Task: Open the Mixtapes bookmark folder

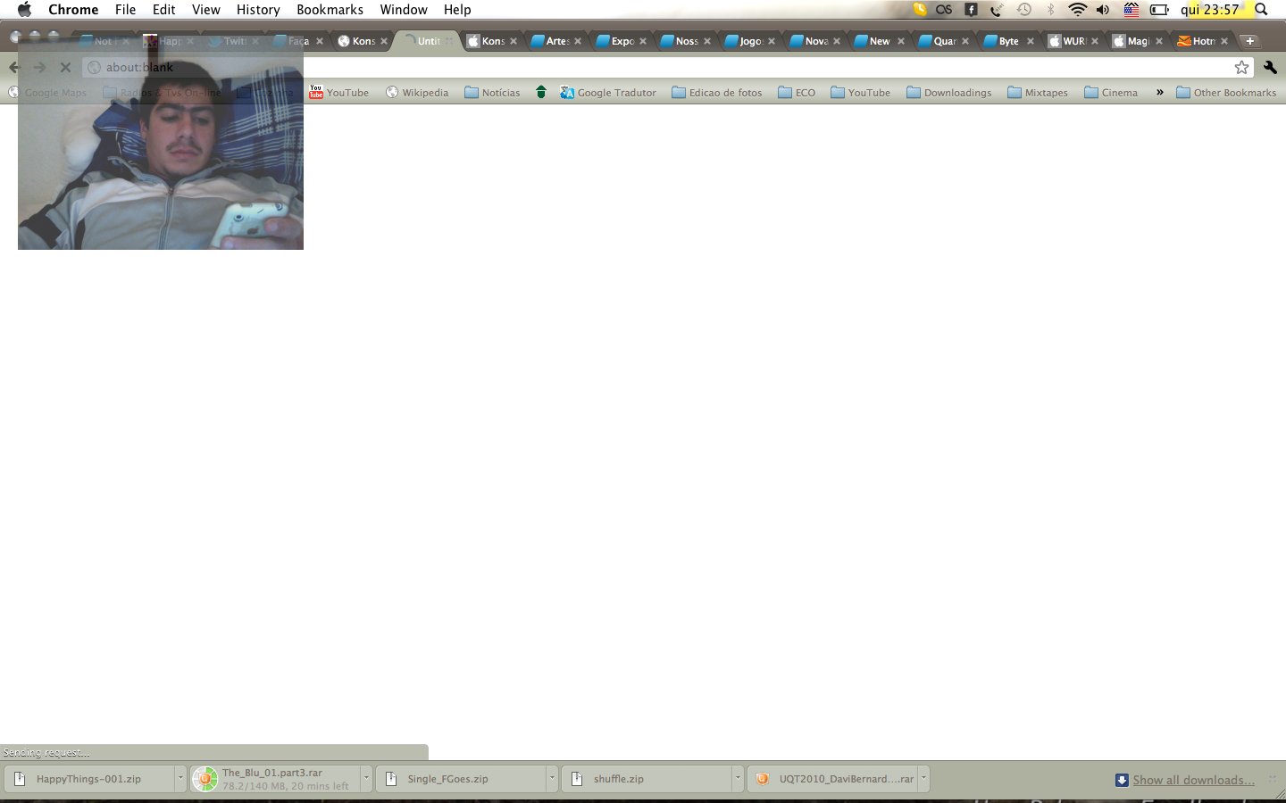Action: pyautogui.click(x=1038, y=92)
